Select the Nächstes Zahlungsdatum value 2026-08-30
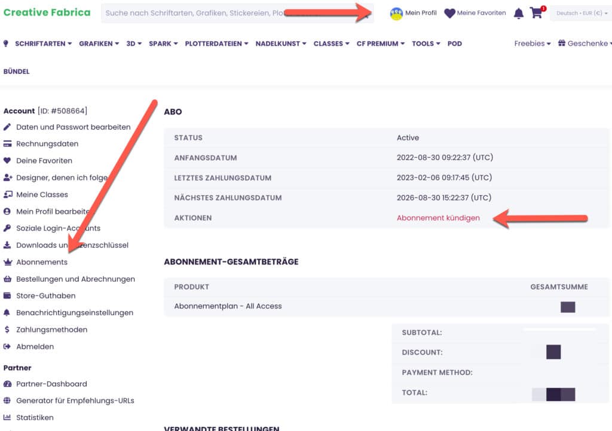Viewport: 612px width, 431px height. (444, 198)
